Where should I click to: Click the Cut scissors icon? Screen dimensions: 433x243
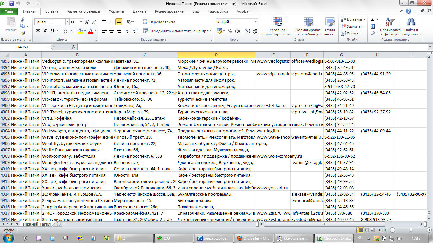point(23,20)
